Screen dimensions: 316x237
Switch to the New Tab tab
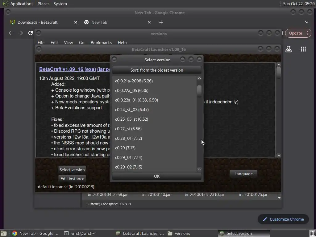(99, 22)
